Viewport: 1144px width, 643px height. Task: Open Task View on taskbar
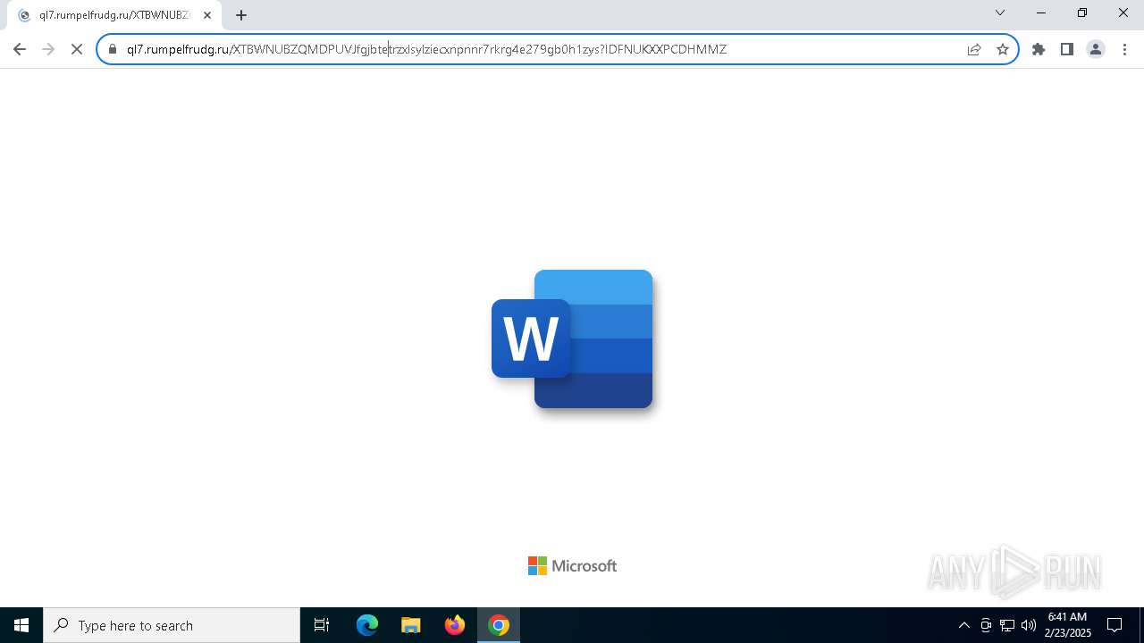pos(322,625)
